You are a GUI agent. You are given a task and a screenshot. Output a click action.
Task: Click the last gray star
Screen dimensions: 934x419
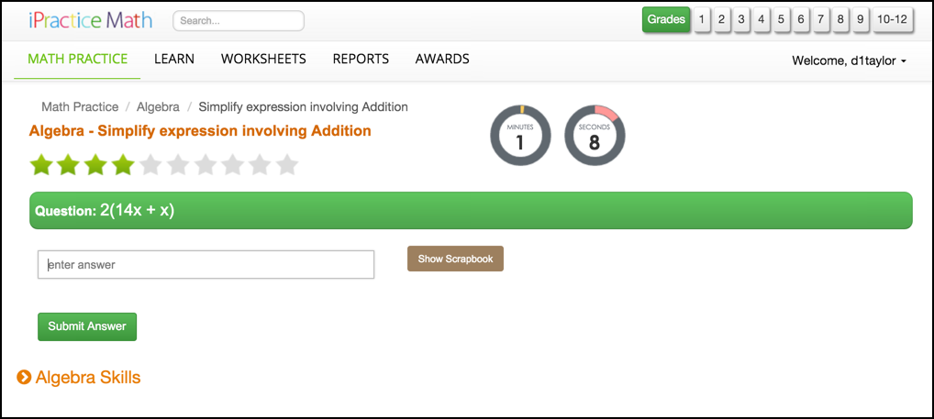287,165
